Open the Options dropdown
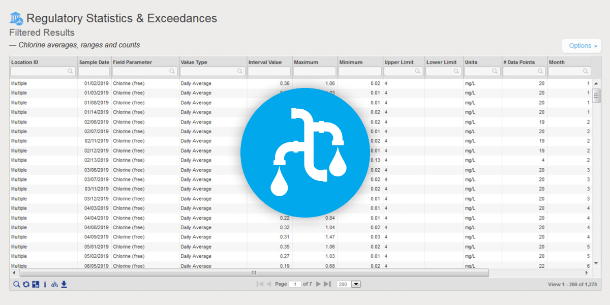The image size is (610, 305). coord(583,46)
